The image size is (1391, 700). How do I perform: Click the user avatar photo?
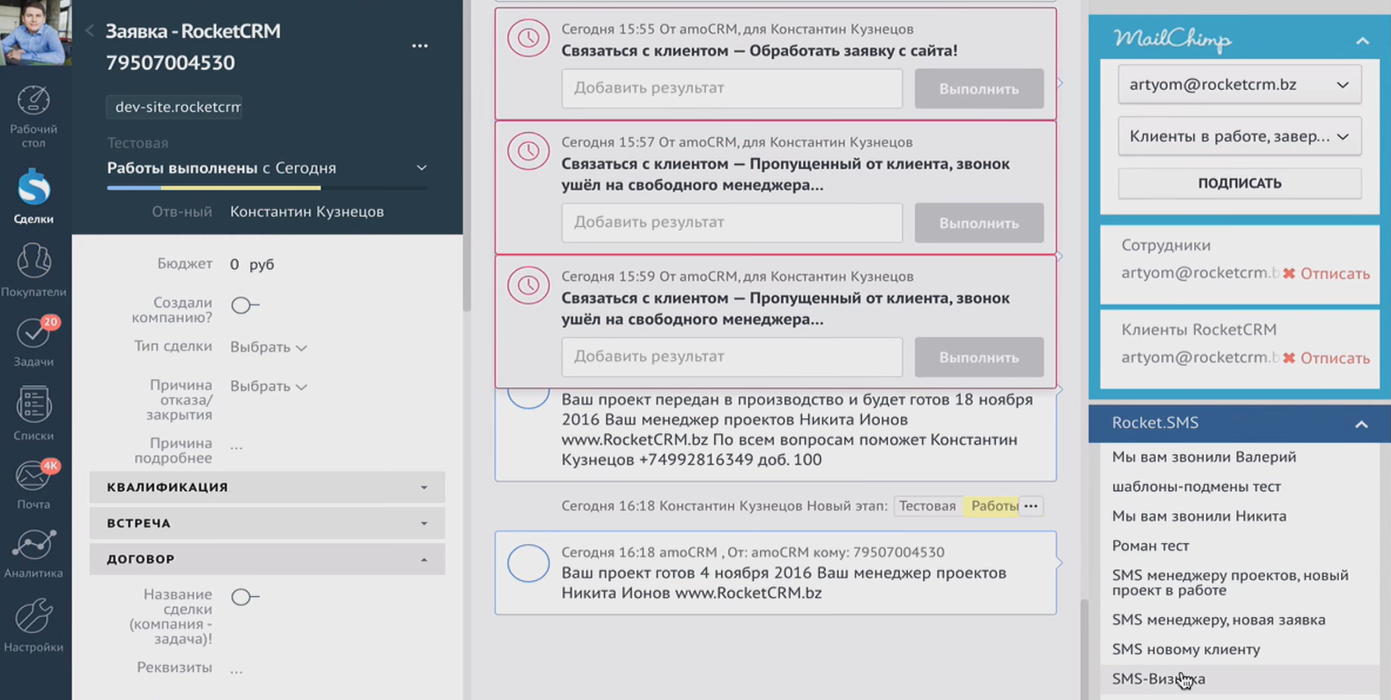(35, 33)
